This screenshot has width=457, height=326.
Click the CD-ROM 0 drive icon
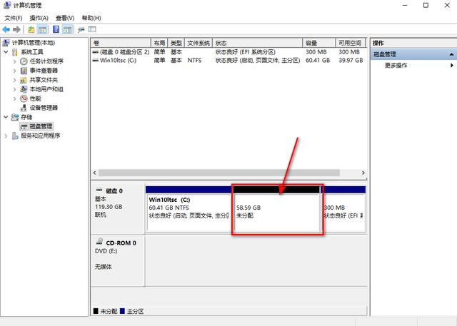coord(100,241)
